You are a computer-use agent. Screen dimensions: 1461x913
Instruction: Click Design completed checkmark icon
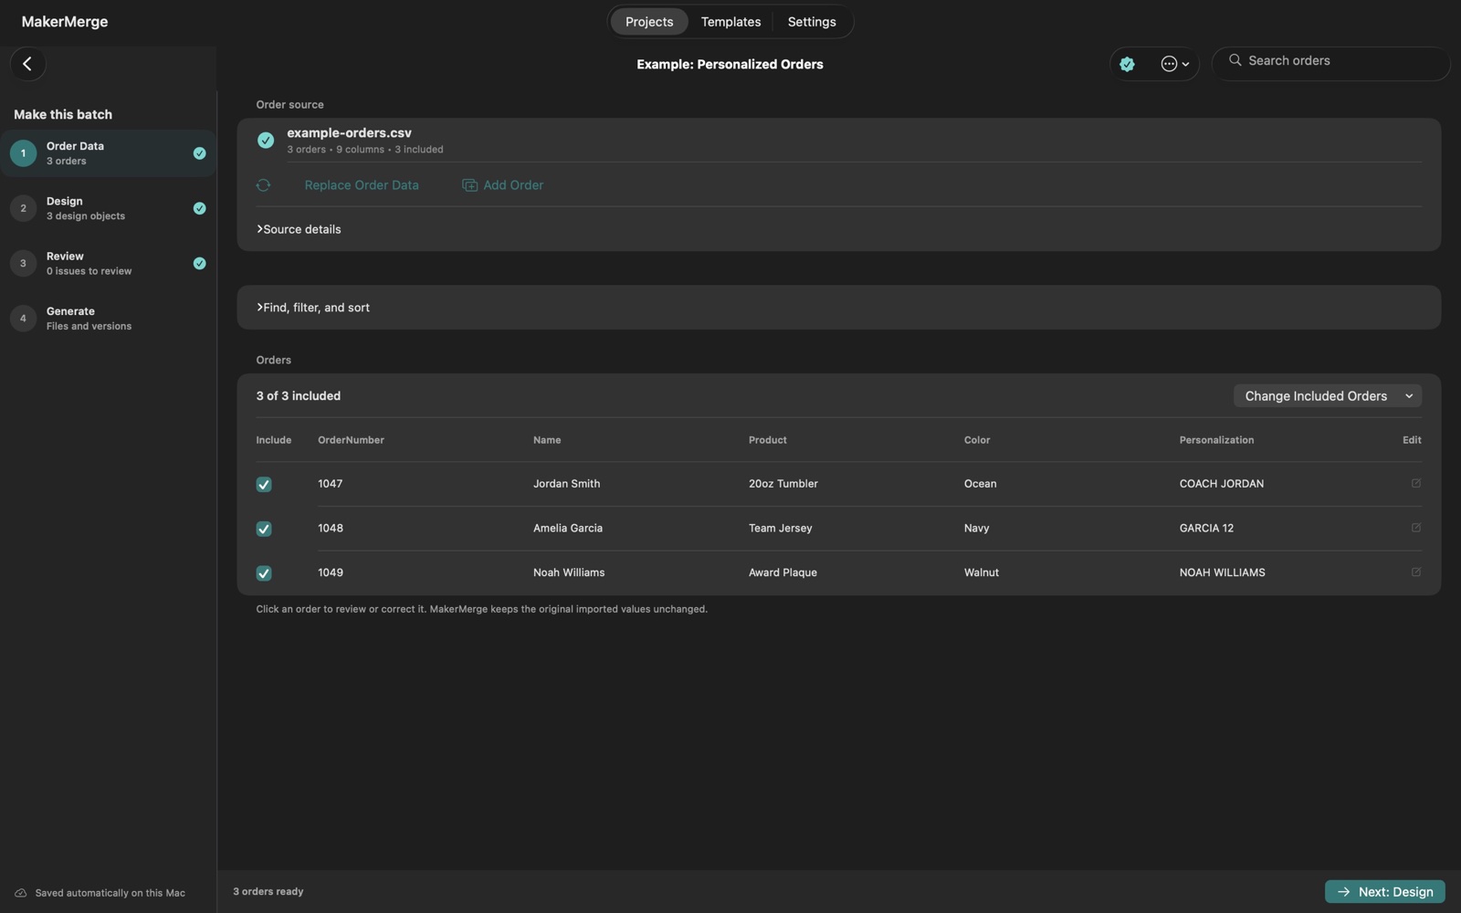199,208
